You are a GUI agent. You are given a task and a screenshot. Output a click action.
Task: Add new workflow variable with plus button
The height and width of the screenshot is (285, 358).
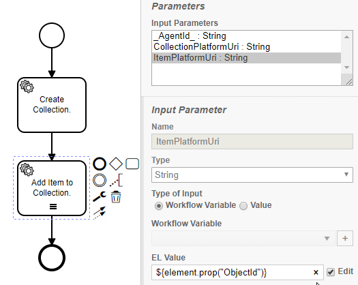[345, 238]
